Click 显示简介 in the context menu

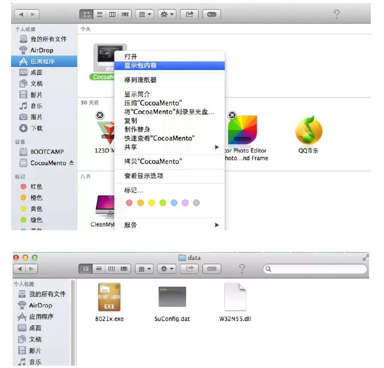click(137, 94)
